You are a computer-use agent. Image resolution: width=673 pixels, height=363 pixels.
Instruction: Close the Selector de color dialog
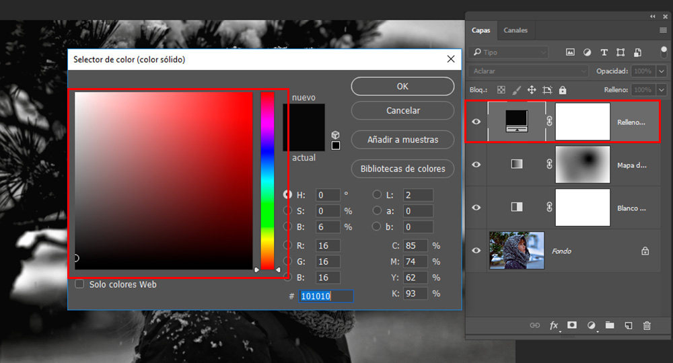451,59
